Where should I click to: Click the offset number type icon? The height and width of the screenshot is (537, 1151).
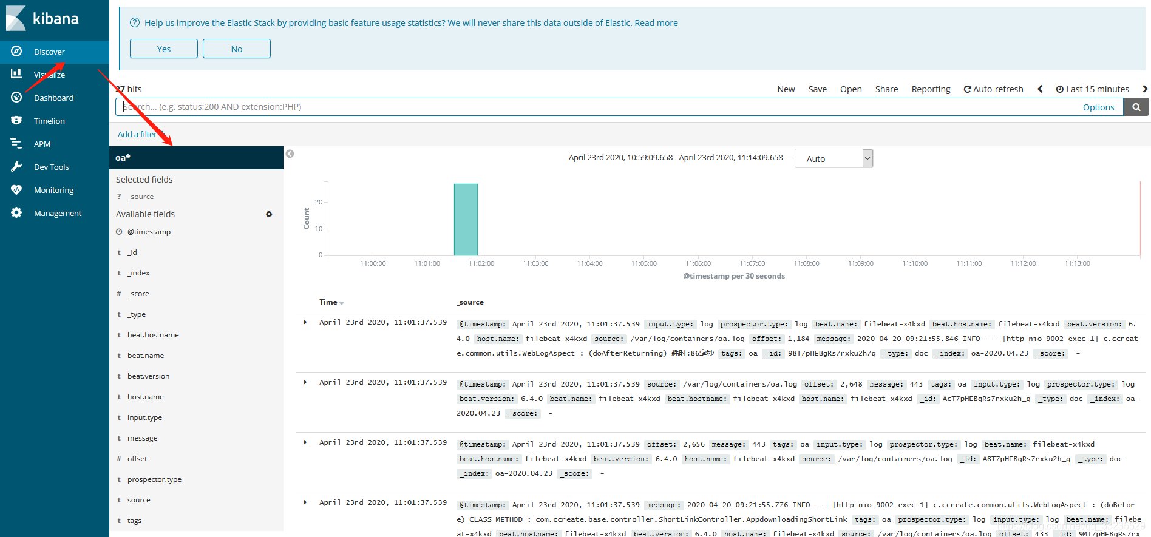119,459
